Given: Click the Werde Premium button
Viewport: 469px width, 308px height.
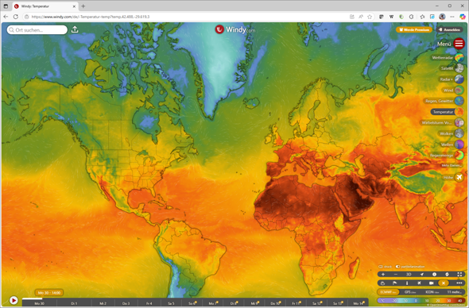Looking at the screenshot, I should [x=414, y=29].
